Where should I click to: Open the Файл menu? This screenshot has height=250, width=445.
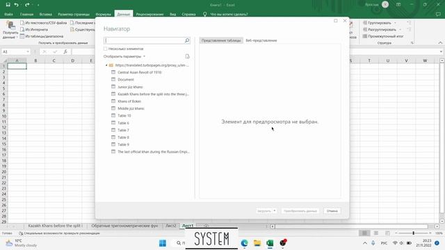(x=8, y=14)
